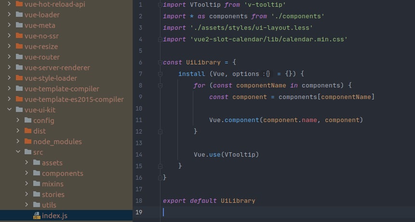
Task: Click the vue-style-loader orange folder icon
Action: pos(19,78)
